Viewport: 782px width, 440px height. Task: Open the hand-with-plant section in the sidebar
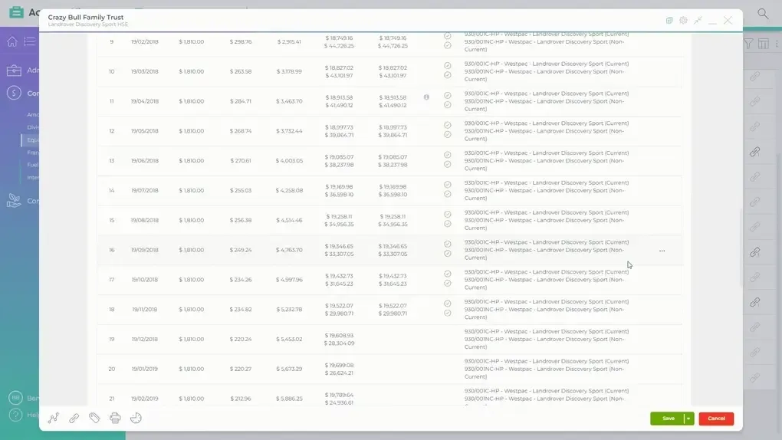click(14, 201)
